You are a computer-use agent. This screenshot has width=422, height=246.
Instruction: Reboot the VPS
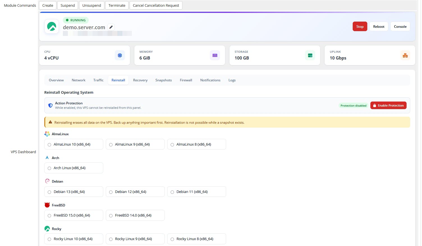click(379, 26)
